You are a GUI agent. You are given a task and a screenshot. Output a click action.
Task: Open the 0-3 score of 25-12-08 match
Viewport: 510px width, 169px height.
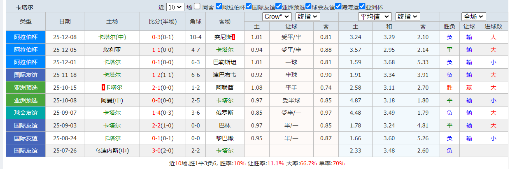pyautogui.click(x=156, y=37)
